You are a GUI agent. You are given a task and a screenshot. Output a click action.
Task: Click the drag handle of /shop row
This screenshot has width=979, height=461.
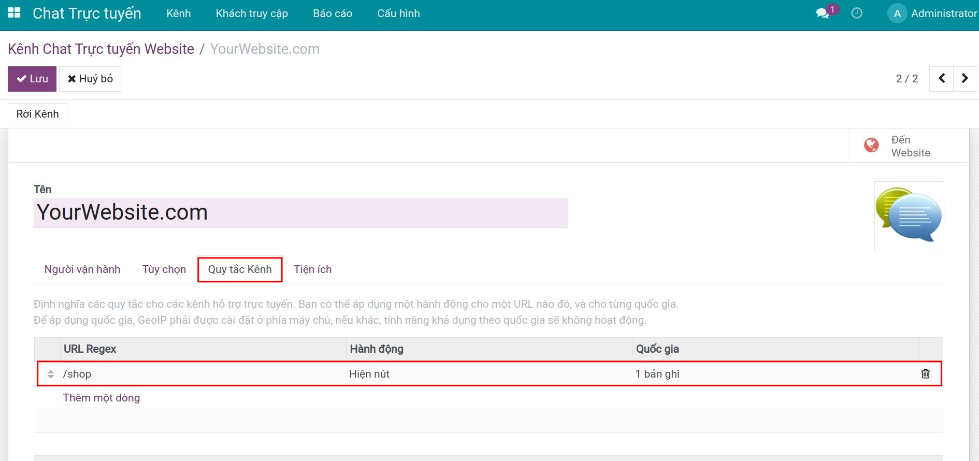[50, 374]
